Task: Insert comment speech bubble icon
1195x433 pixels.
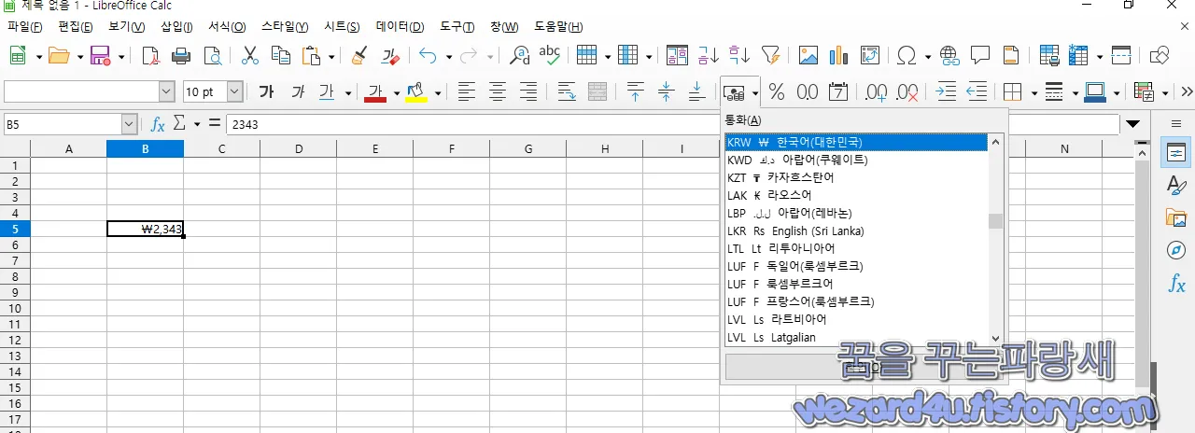Action: pos(980,56)
